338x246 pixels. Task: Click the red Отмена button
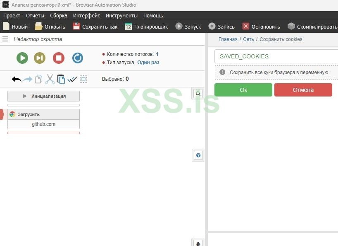(x=303, y=90)
